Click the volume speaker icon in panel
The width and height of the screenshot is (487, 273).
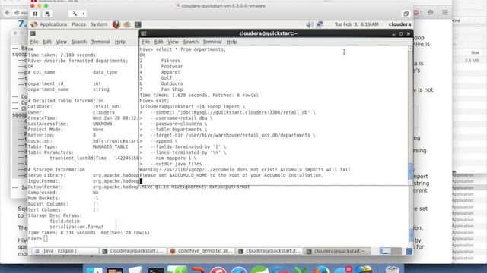(x=310, y=24)
